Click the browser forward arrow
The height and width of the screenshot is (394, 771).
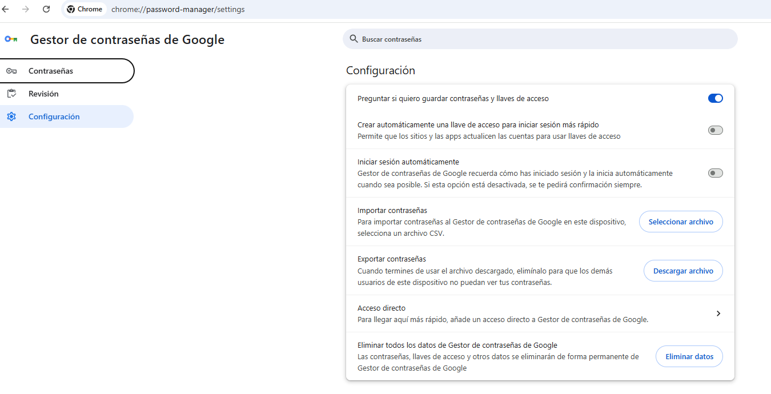(25, 9)
